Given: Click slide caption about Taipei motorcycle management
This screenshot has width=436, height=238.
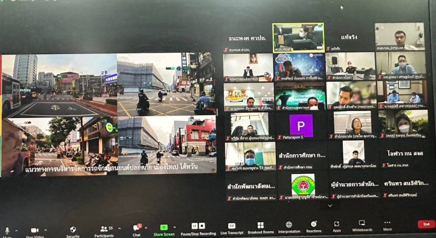Looking at the screenshot, I should pyautogui.click(x=112, y=168).
